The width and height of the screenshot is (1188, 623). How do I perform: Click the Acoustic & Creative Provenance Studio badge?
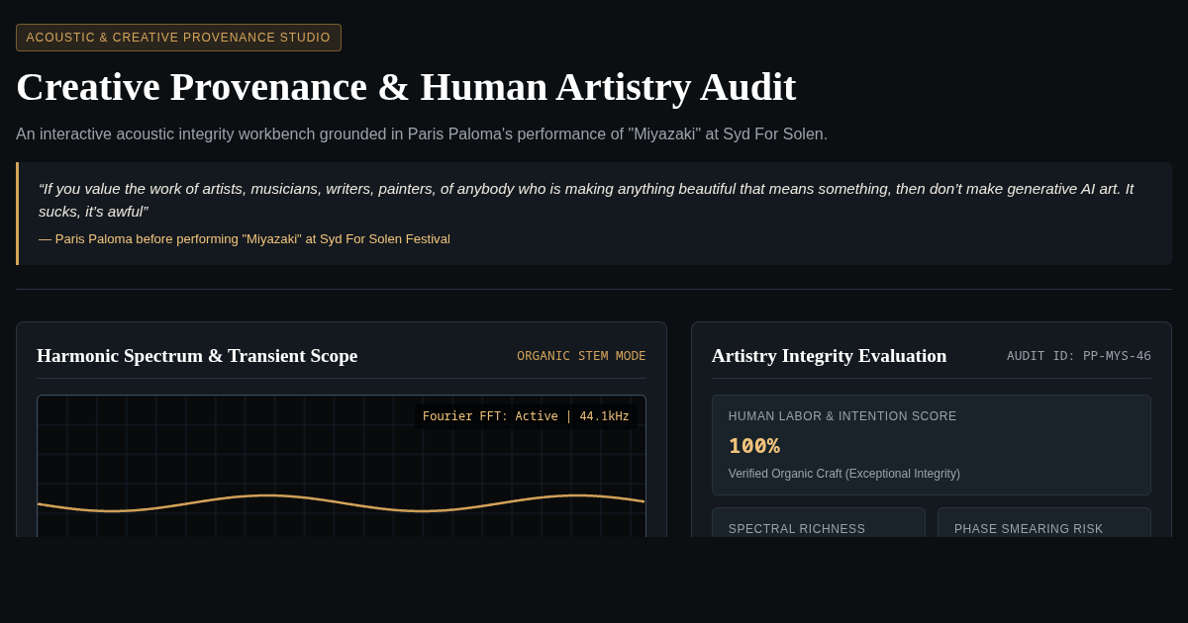178,38
